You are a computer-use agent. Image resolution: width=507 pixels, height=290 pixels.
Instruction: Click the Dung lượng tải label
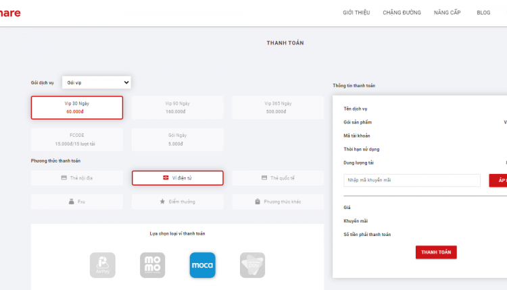click(x=358, y=163)
